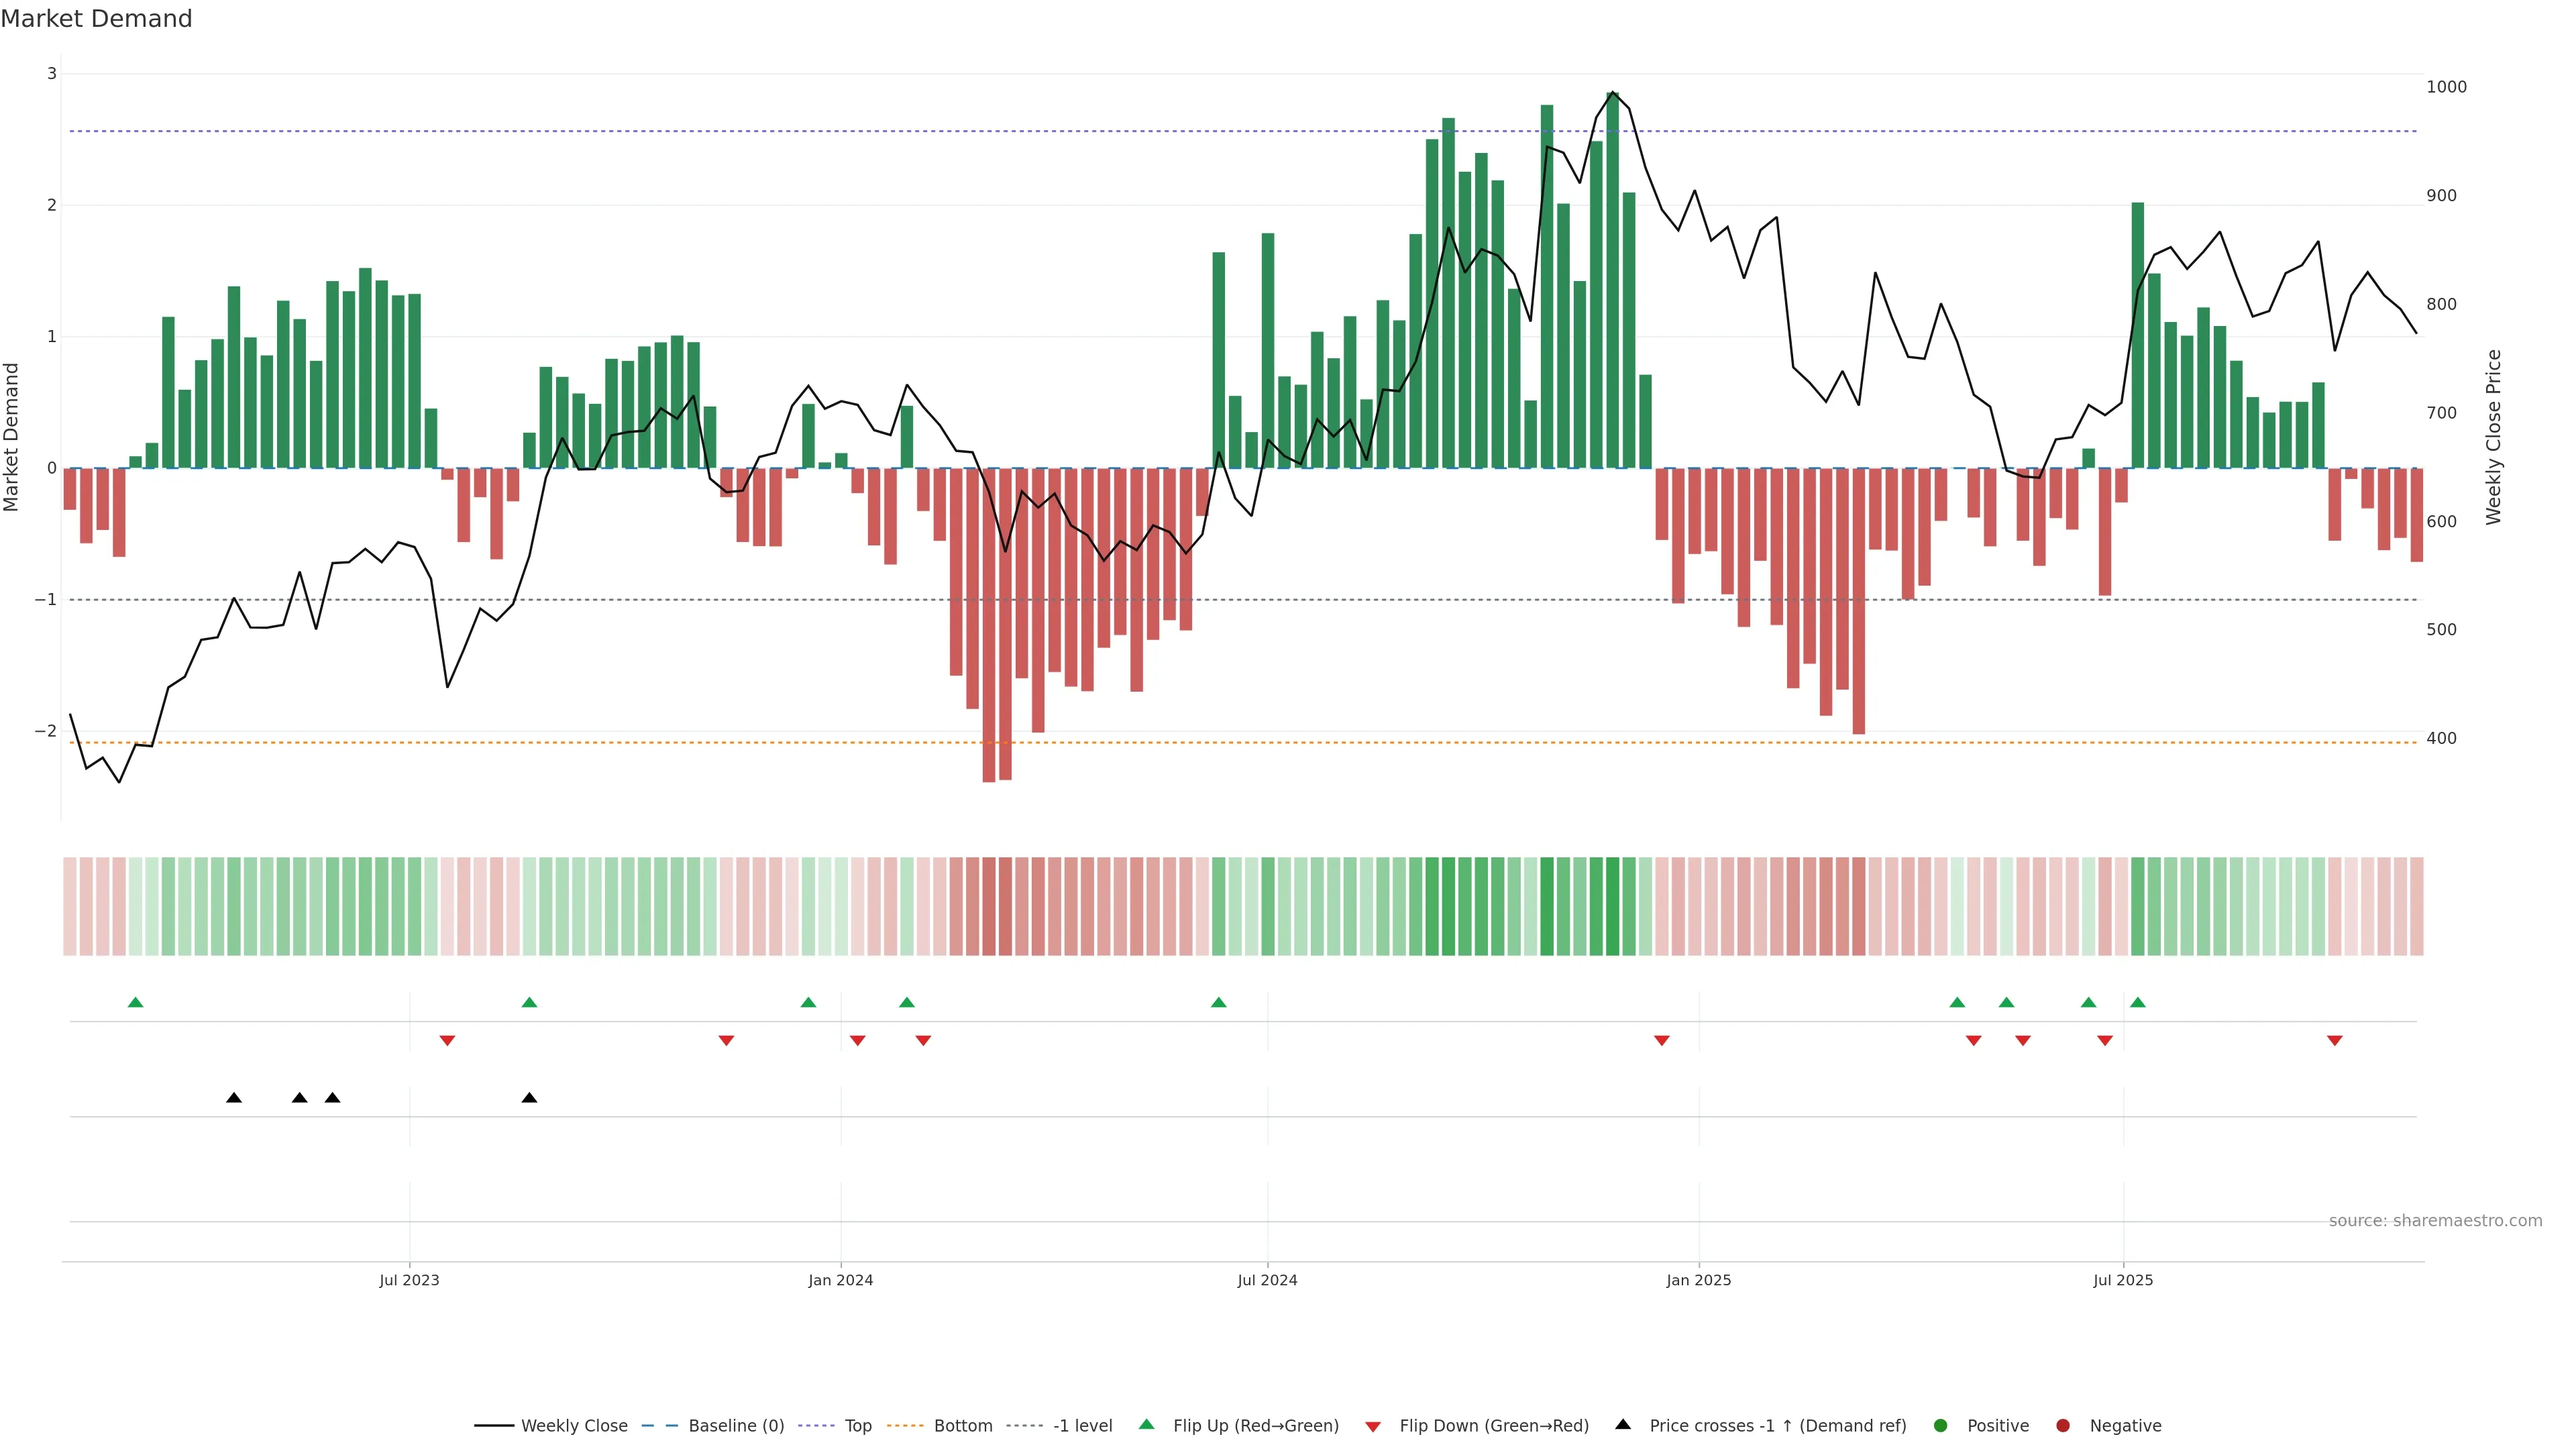Image resolution: width=2576 pixels, height=1449 pixels.
Task: Click the tallest green demand bar
Action: [x=1612, y=280]
